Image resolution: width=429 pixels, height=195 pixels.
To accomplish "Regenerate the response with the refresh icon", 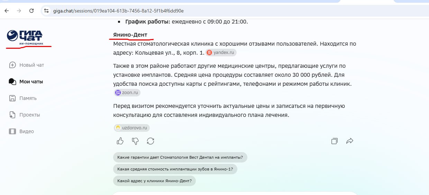I will (x=150, y=141).
